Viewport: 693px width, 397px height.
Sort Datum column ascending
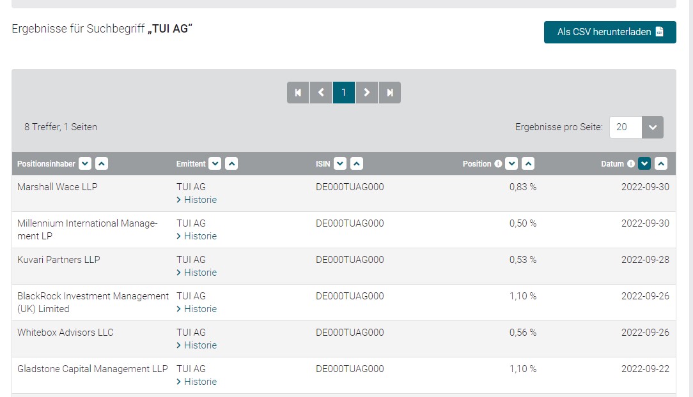(661, 164)
